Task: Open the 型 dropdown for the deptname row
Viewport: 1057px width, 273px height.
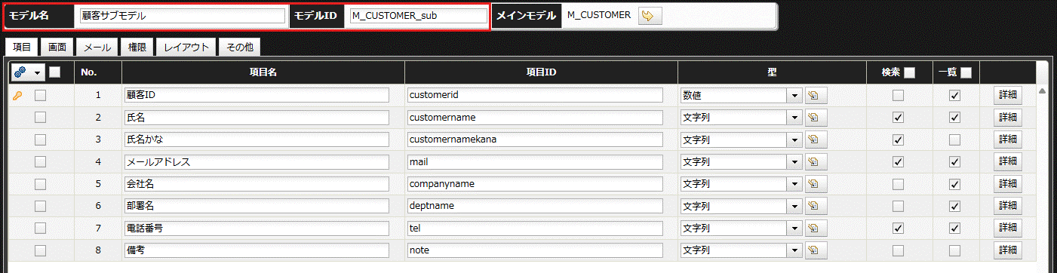Action: click(x=794, y=206)
